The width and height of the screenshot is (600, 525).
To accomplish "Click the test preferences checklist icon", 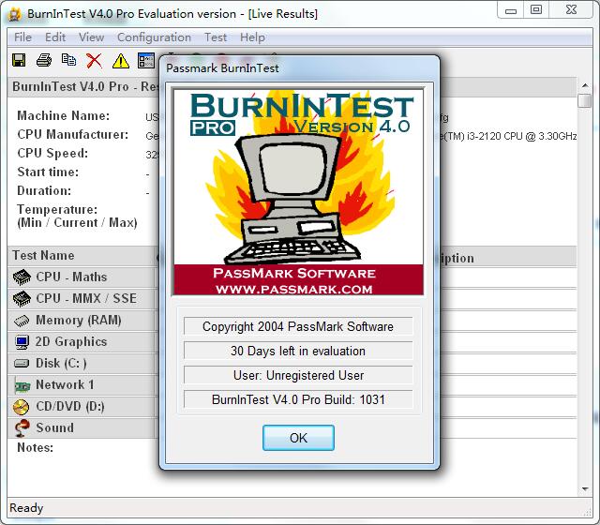I will 146,60.
